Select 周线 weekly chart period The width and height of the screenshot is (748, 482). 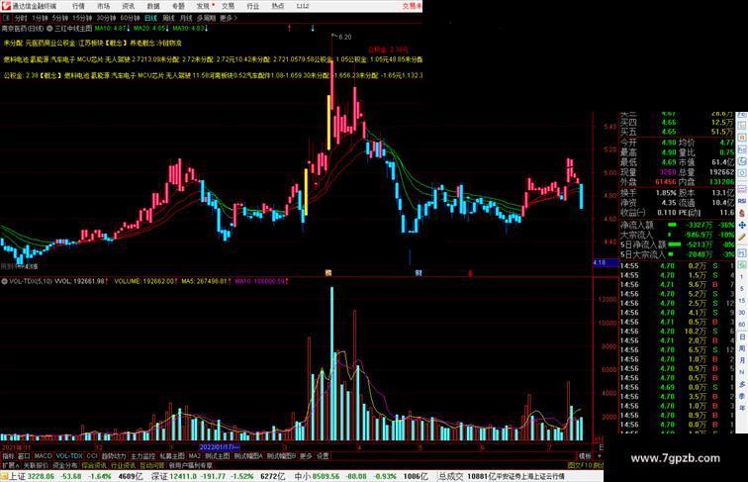coord(168,18)
